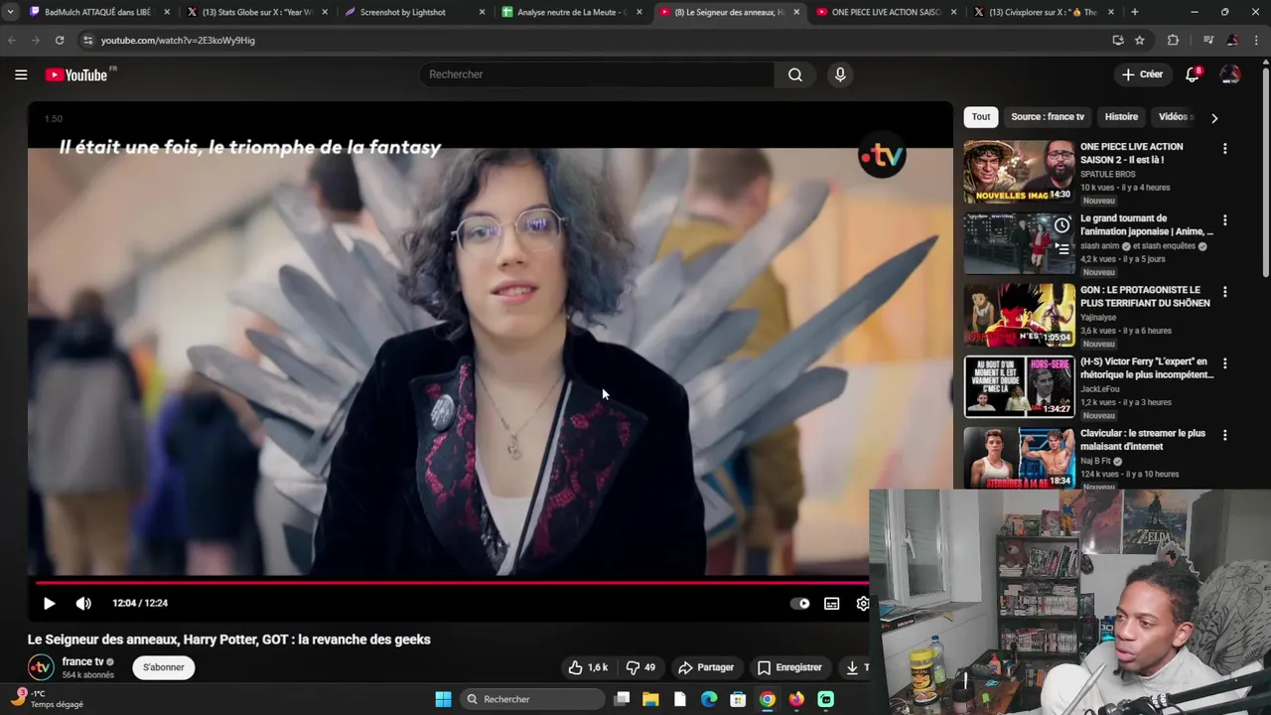
Task: Open ONE PIECE LIVE ACTION thumbnail
Action: pyautogui.click(x=1019, y=171)
